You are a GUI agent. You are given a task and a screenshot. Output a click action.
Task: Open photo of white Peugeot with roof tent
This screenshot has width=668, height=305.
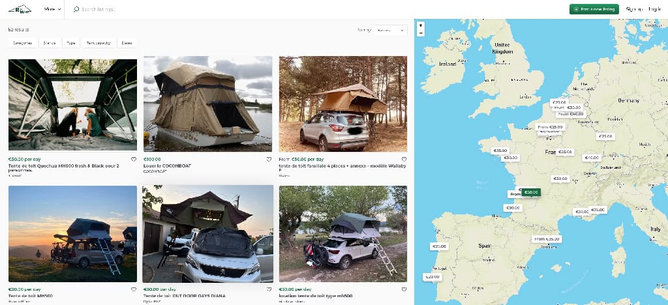(207, 234)
